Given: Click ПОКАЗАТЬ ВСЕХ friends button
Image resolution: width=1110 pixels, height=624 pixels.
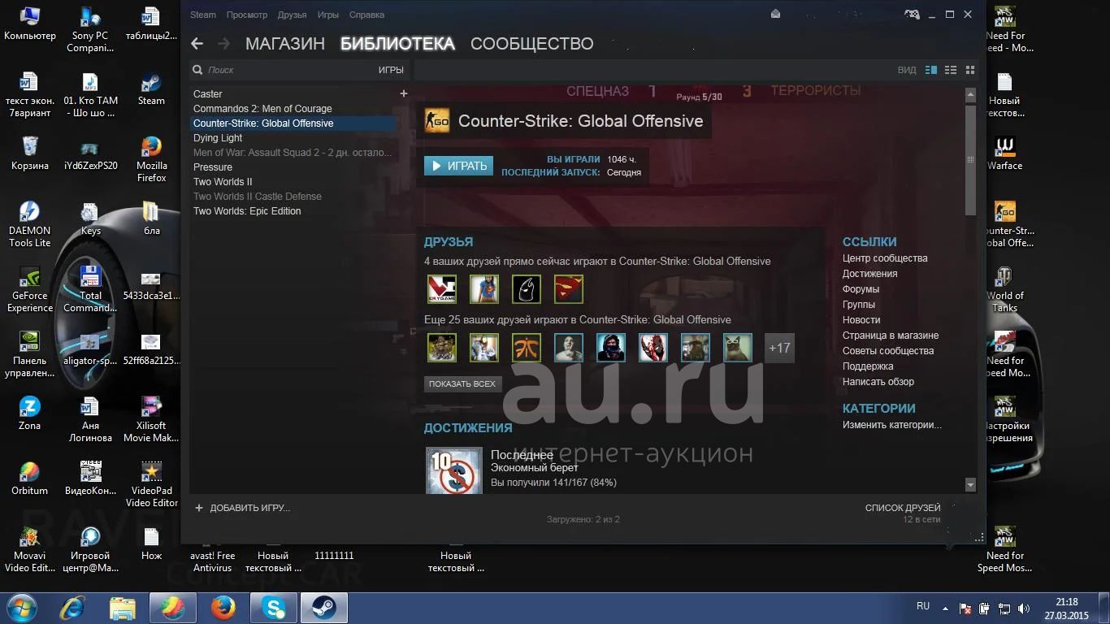Looking at the screenshot, I should coord(462,383).
